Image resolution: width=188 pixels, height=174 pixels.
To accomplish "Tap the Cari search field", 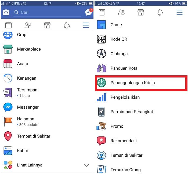I will [x=47, y=12].
